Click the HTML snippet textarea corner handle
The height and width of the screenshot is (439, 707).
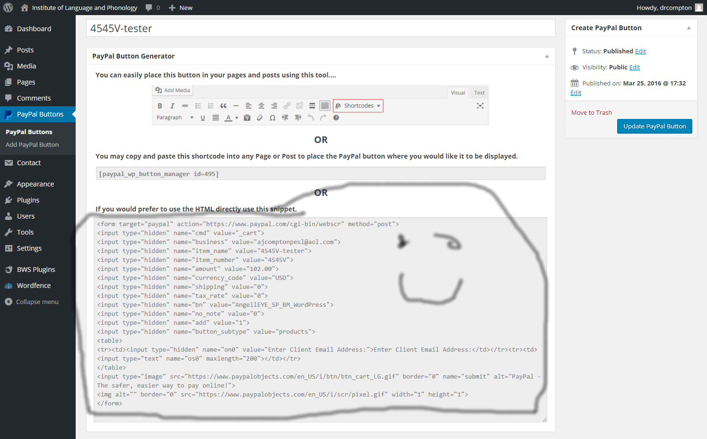[544, 420]
